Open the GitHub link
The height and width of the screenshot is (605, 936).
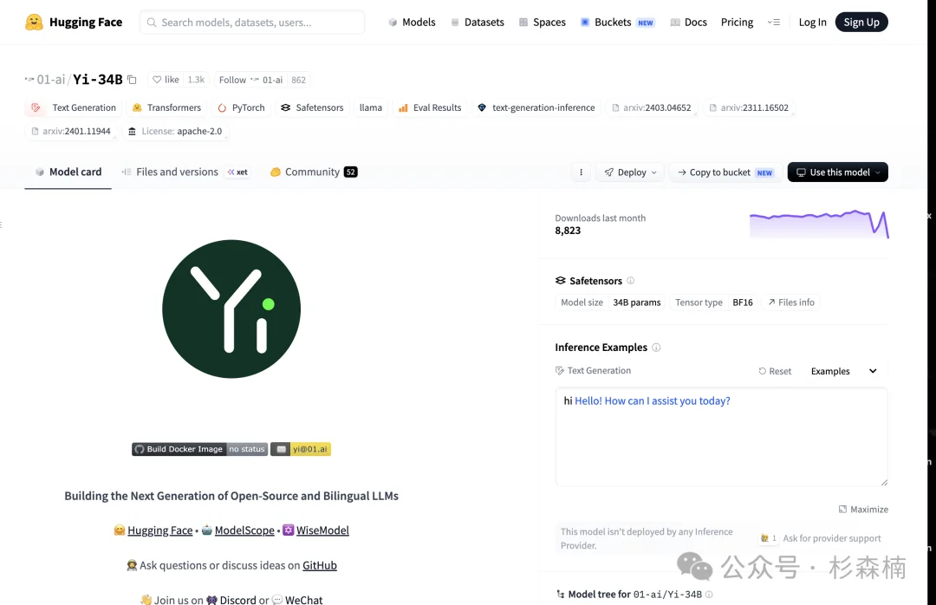point(319,565)
